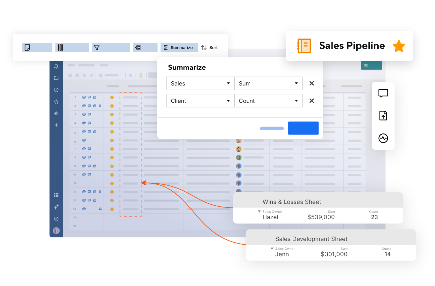
Task: Click Sort in the toolbar
Action: coord(210,48)
